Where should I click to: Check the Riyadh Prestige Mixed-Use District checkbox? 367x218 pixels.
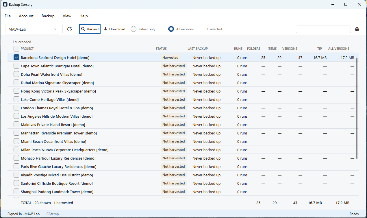pos(16,175)
